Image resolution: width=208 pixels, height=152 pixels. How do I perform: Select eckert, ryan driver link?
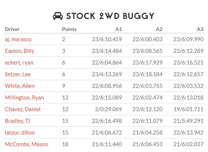(19, 63)
